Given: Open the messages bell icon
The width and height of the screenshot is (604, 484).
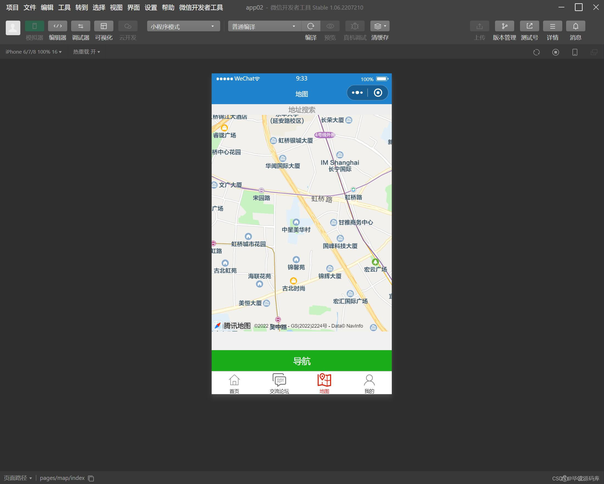Looking at the screenshot, I should tap(575, 26).
